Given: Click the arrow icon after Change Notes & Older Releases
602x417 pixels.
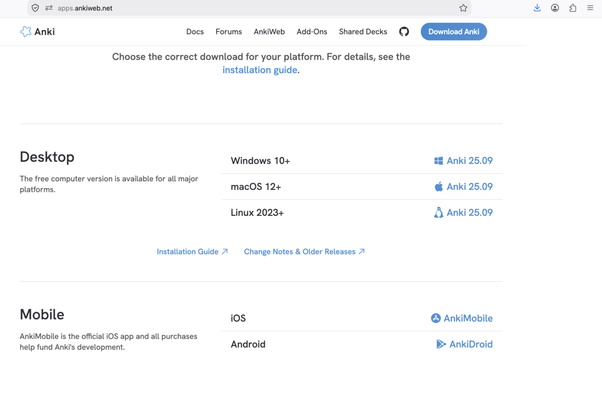Looking at the screenshot, I should click(362, 252).
